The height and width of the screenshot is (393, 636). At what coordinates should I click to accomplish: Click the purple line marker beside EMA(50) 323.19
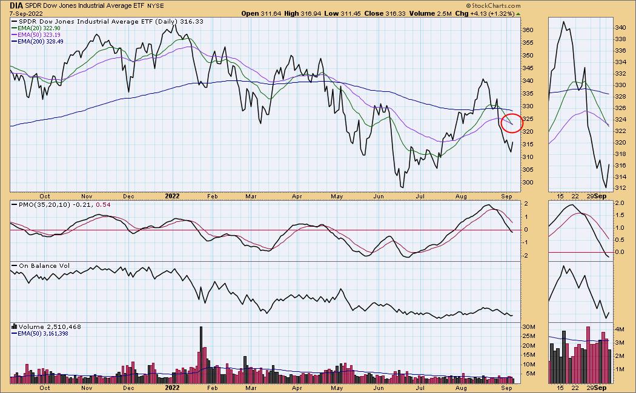tap(14, 35)
